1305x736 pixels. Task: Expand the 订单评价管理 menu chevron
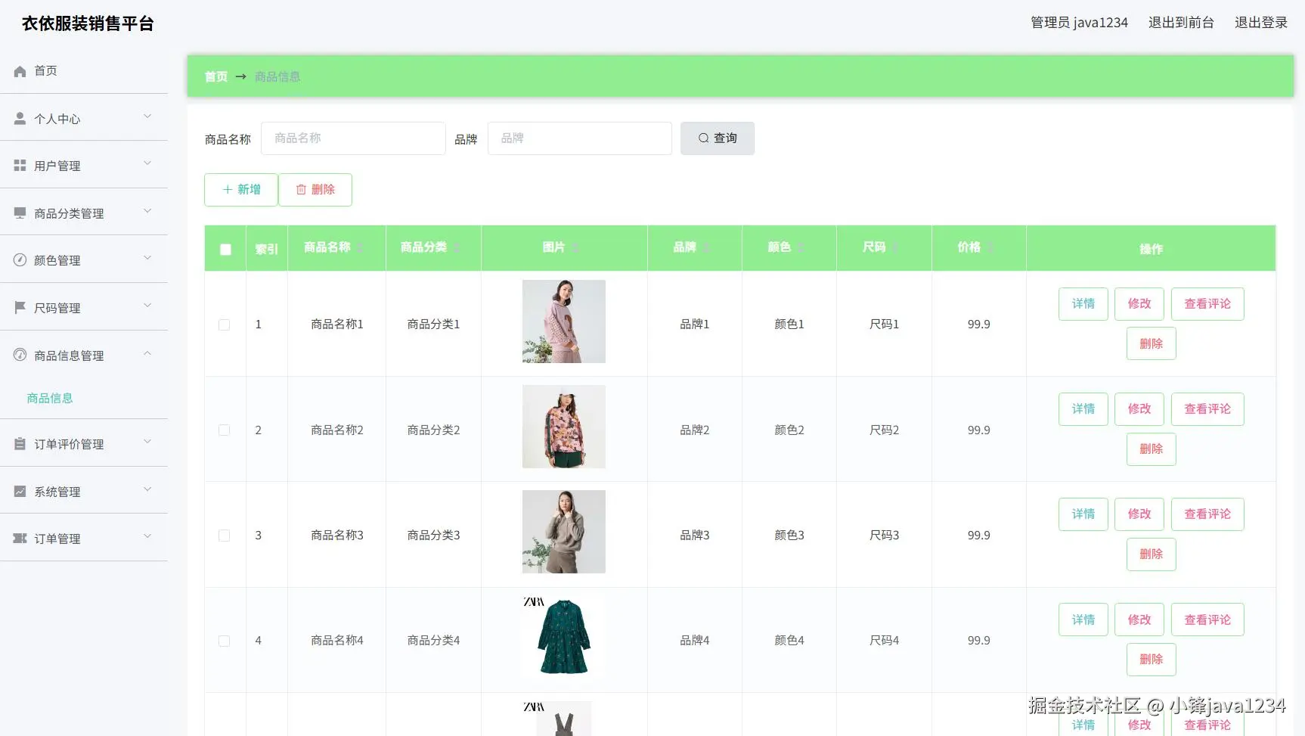coord(147,442)
